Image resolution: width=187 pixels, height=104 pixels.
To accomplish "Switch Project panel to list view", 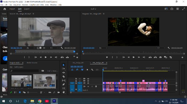I will (x=15, y=92).
